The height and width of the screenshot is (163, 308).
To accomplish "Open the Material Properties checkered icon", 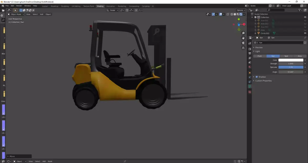I will pos(250,91).
